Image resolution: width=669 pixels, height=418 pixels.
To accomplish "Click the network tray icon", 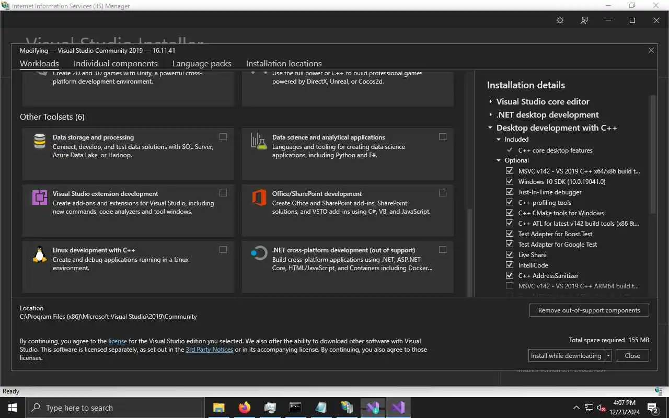I will [x=589, y=408].
